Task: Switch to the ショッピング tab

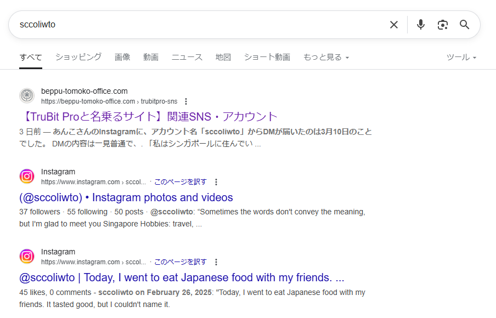Action: (78, 57)
